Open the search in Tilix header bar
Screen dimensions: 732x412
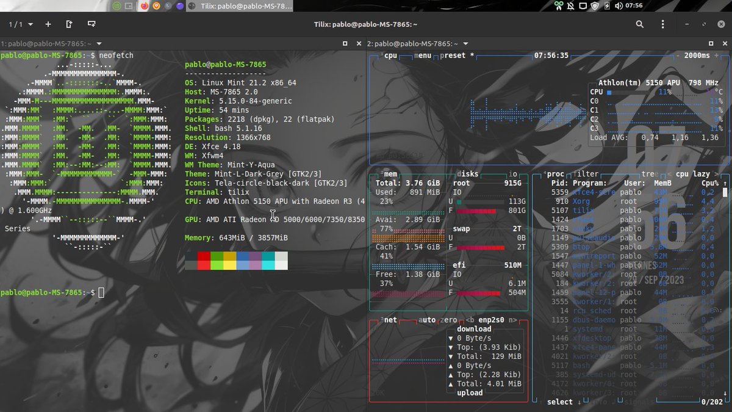(639, 24)
